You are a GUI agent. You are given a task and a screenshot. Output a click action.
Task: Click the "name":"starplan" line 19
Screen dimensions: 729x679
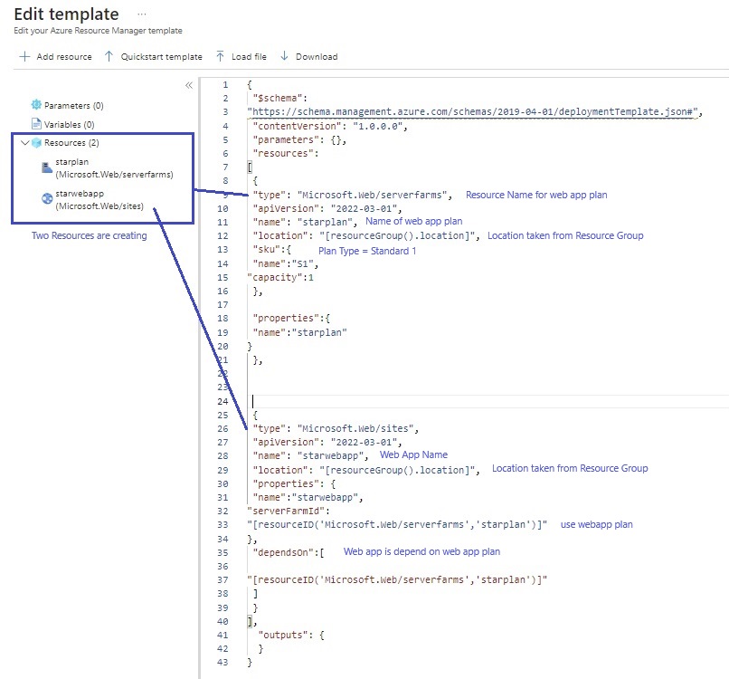pos(299,333)
